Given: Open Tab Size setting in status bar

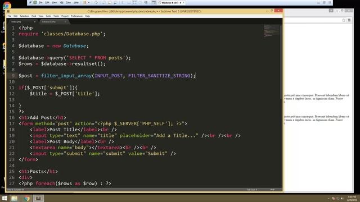Looking at the screenshot, I should pos(252,190).
